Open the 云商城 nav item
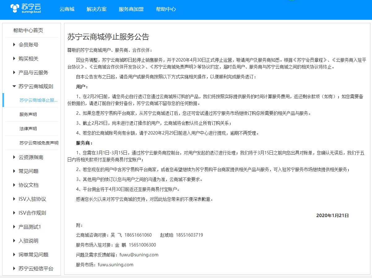 coord(67,9)
